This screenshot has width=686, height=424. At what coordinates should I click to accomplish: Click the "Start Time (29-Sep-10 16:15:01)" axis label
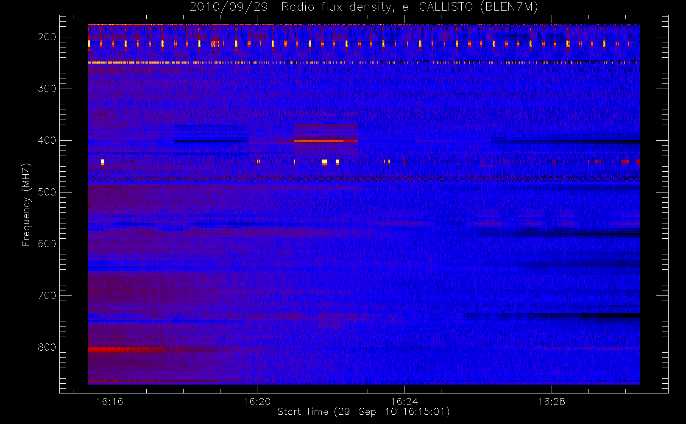(x=363, y=412)
